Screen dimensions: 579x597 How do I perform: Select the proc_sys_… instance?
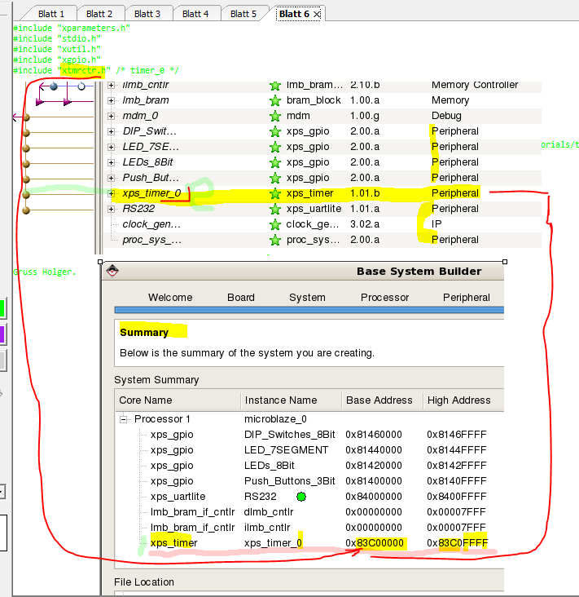[x=151, y=240]
